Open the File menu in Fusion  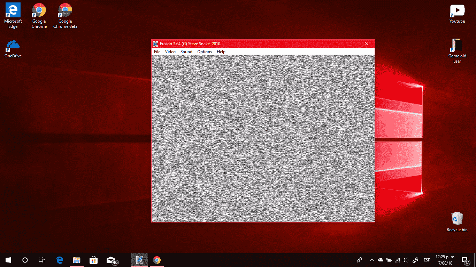(x=157, y=52)
